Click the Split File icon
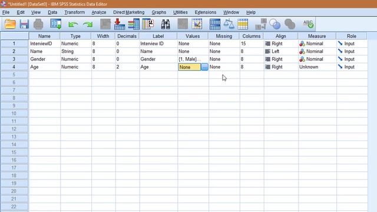The image size is (377, 212). [x=214, y=24]
